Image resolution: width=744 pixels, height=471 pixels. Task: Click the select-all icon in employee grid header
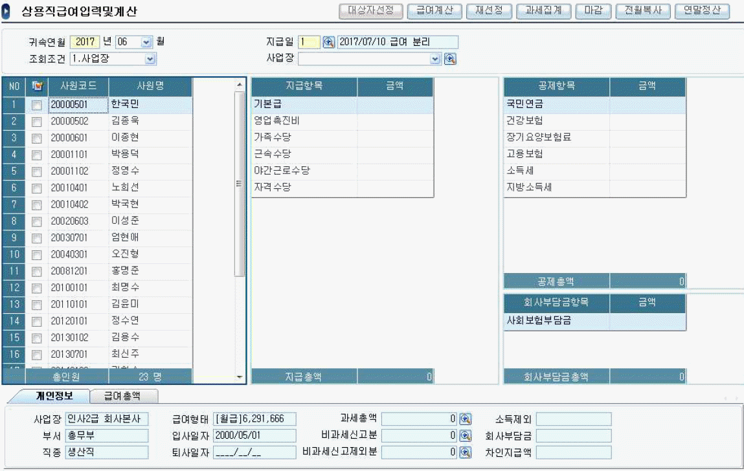(x=37, y=87)
